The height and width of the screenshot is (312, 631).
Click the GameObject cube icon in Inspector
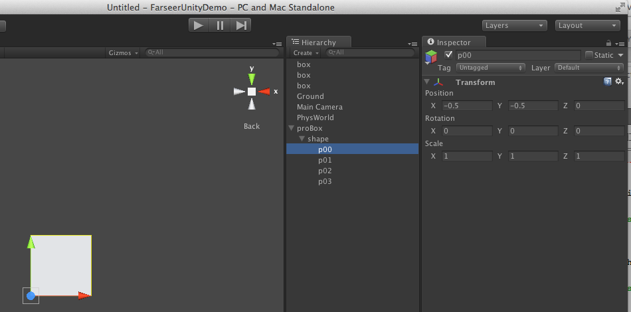[431, 56]
